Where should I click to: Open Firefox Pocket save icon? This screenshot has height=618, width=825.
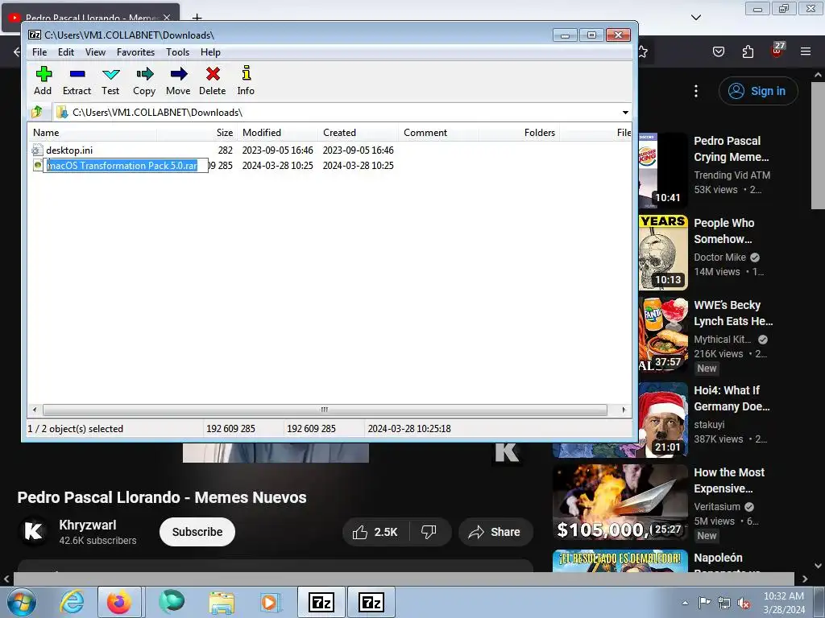tap(718, 51)
